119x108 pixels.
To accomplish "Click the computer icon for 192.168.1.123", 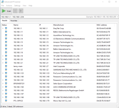I will click(6, 73).
